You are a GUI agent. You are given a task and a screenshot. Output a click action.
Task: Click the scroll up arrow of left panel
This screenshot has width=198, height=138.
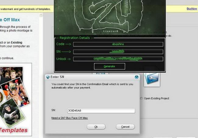click(41, 15)
